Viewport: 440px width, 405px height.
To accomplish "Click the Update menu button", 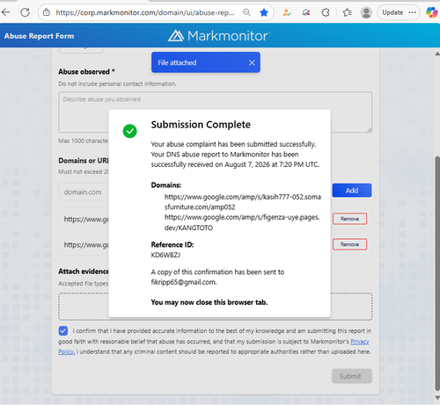I will (x=399, y=12).
